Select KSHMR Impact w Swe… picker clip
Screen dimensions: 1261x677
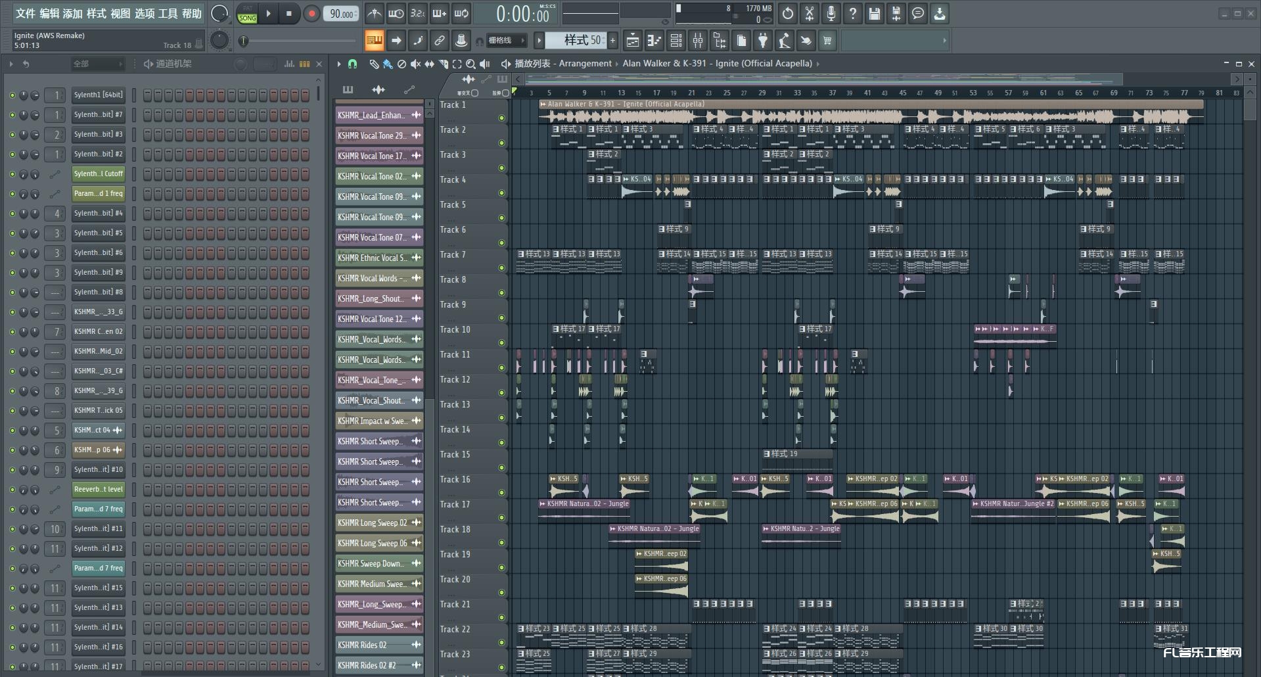coord(379,421)
